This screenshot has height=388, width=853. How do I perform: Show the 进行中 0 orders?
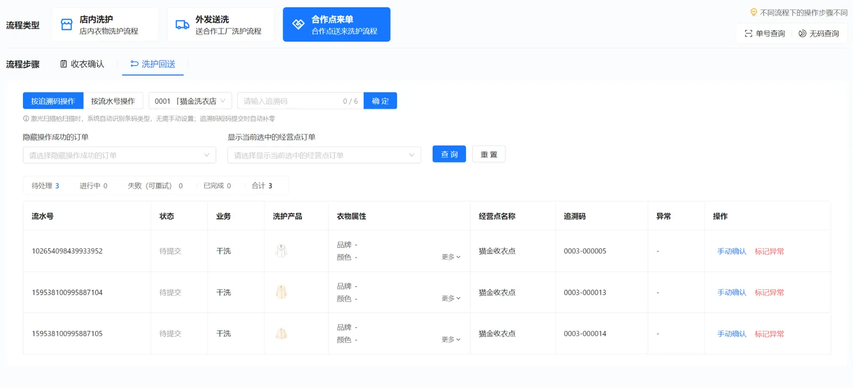click(93, 186)
